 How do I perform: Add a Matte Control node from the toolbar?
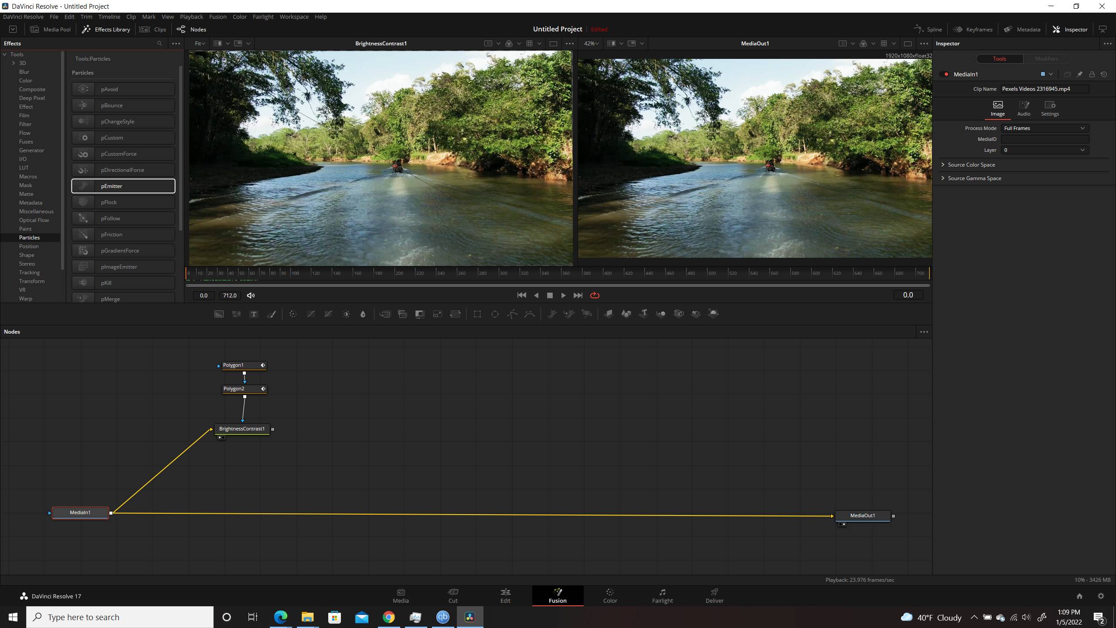click(420, 314)
